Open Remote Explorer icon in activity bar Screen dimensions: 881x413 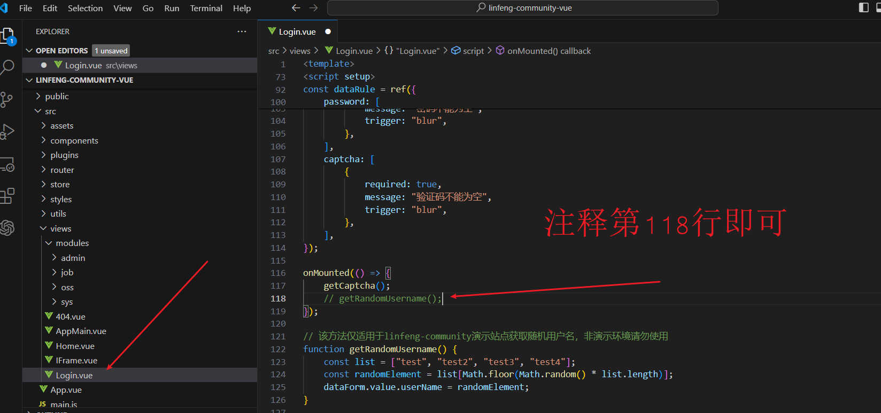pyautogui.click(x=7, y=165)
